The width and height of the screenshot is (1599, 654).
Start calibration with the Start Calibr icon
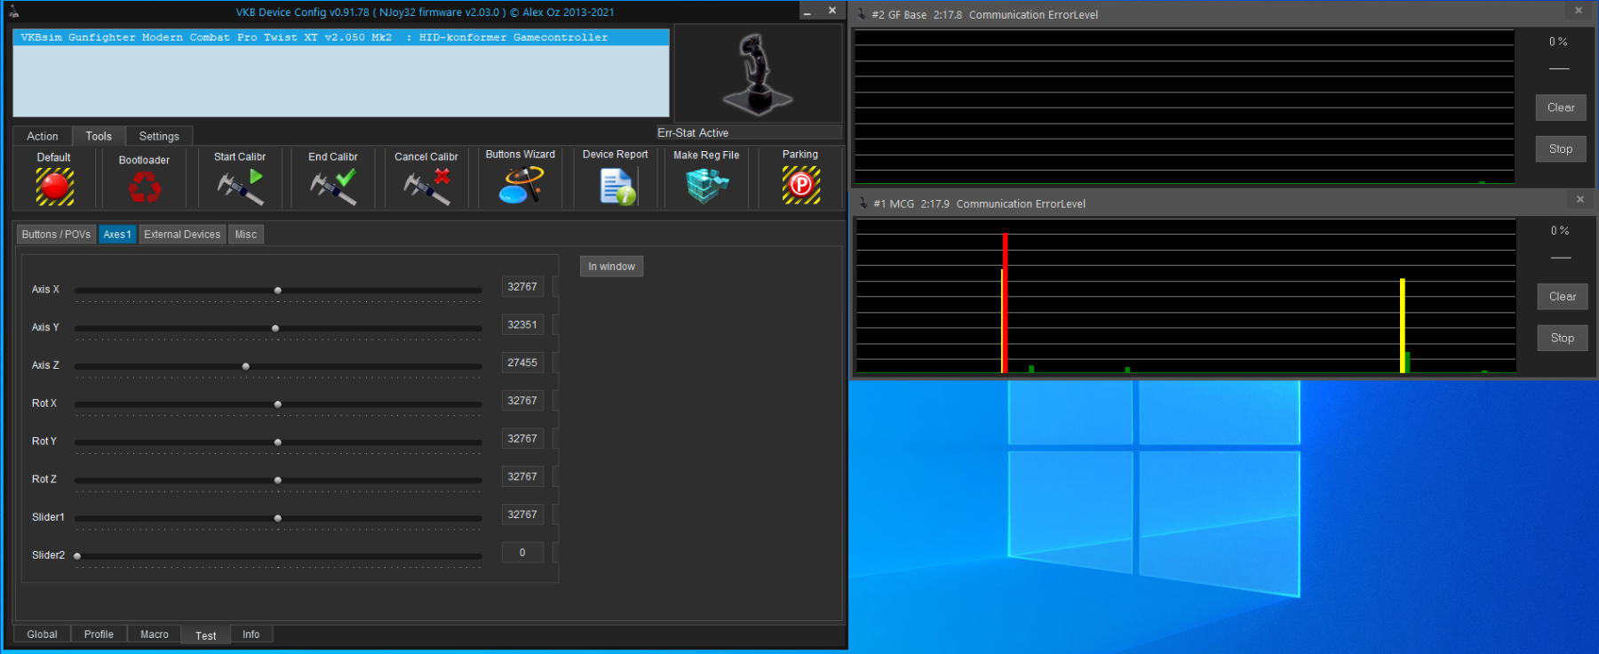pyautogui.click(x=240, y=187)
